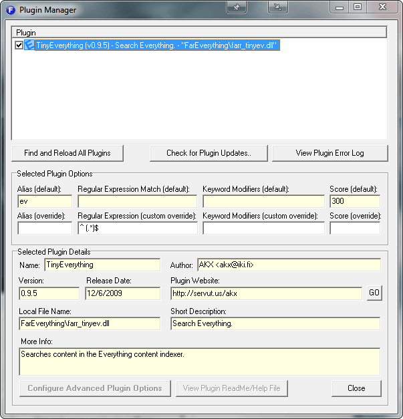
Task: Click the Regular Expression (custom override) field
Action: pos(138,228)
